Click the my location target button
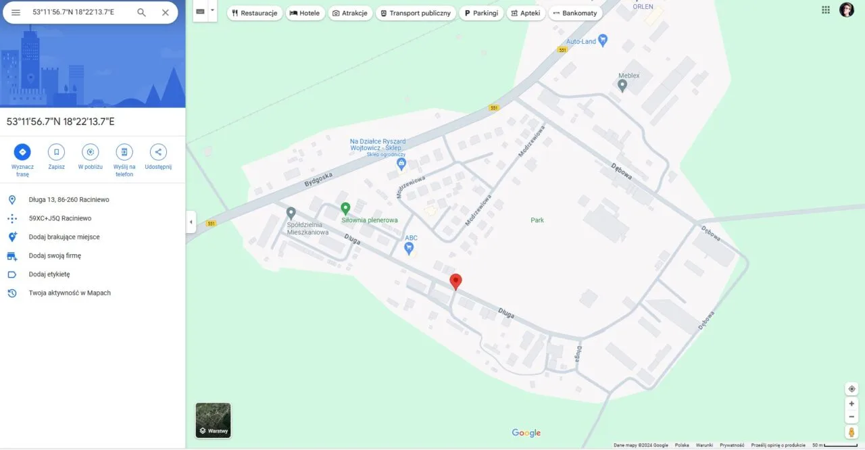Viewport: 865px width, 450px height. click(x=851, y=389)
